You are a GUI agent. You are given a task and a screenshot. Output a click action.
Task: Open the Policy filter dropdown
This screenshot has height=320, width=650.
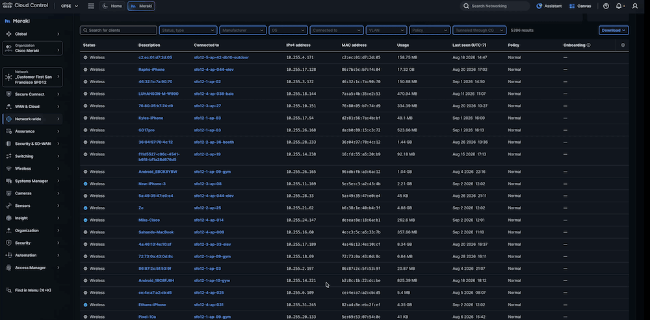(x=430, y=31)
